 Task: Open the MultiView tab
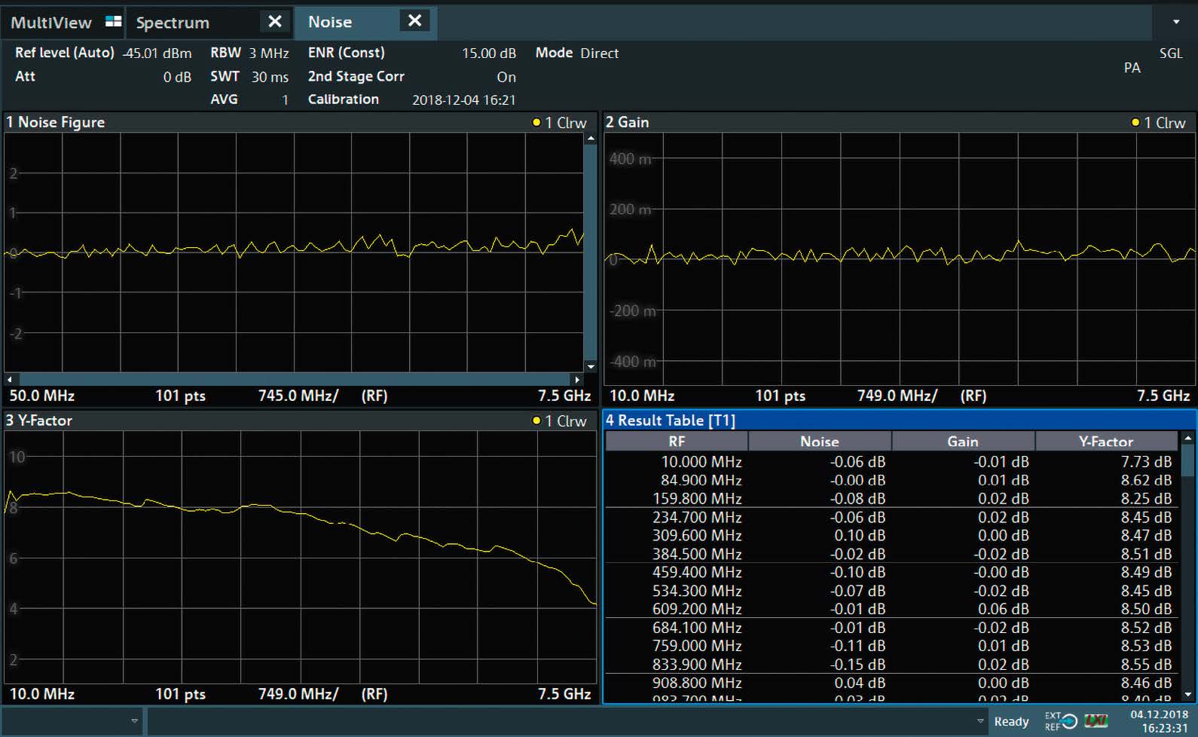63,22
